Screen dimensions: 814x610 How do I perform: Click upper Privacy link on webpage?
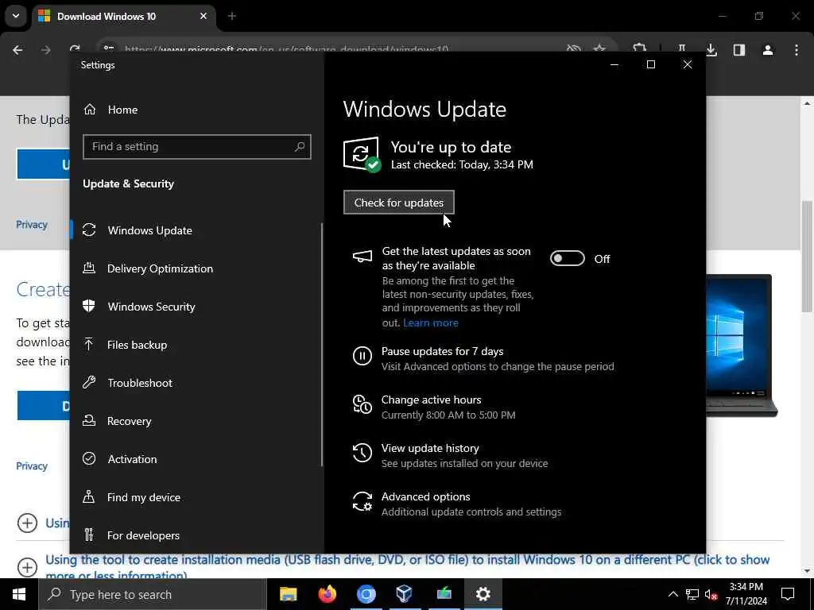tap(32, 225)
